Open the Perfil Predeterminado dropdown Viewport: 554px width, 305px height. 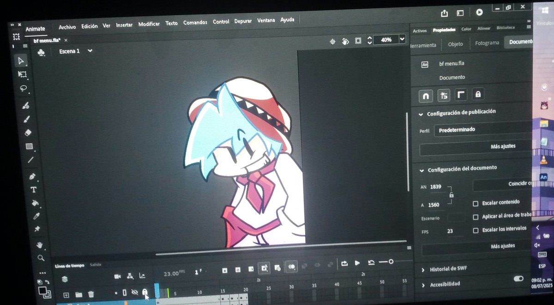tap(483, 130)
